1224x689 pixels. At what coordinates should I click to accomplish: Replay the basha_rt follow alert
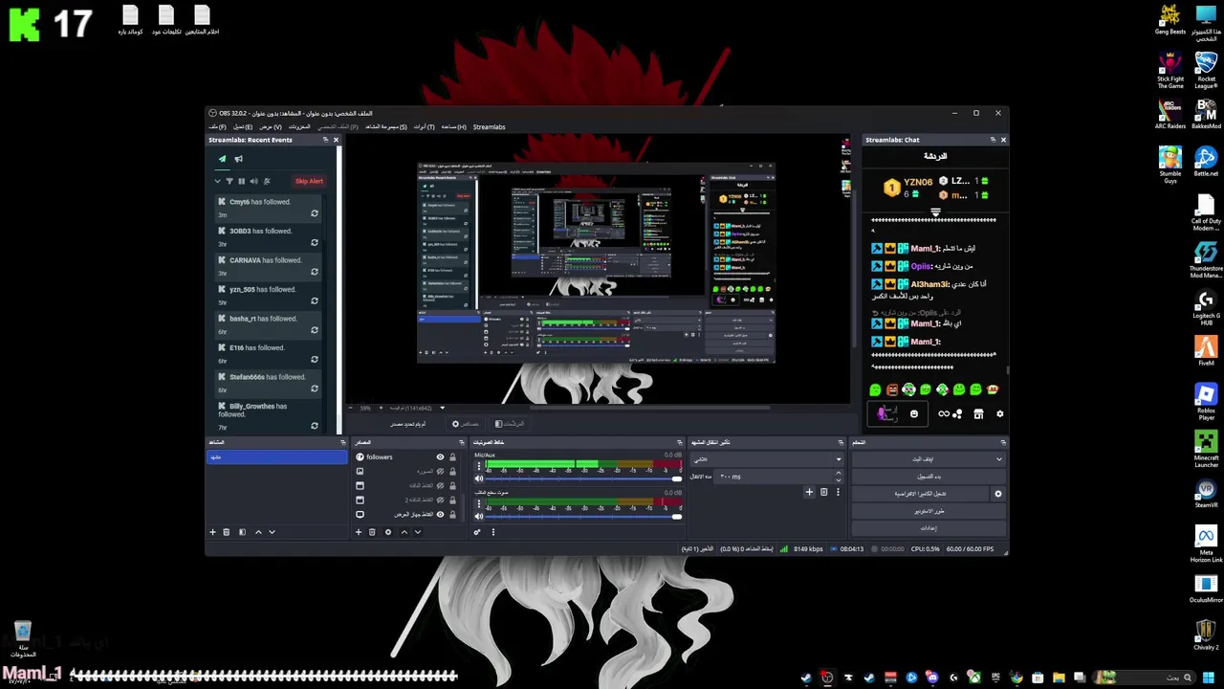(x=314, y=330)
